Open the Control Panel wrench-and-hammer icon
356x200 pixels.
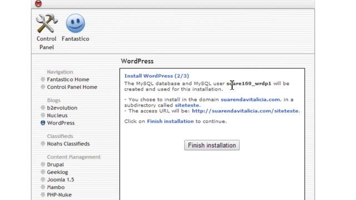click(47, 23)
